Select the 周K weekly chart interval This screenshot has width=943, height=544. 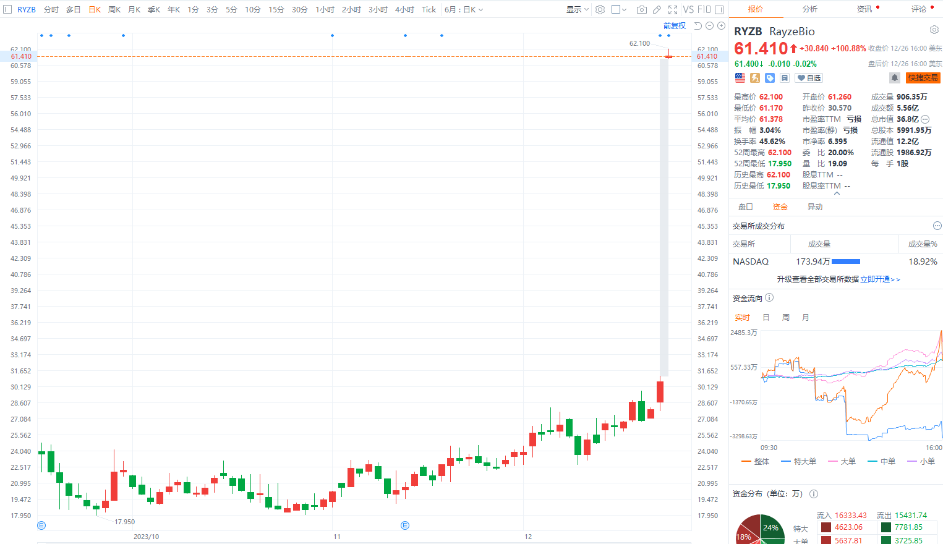(x=114, y=10)
